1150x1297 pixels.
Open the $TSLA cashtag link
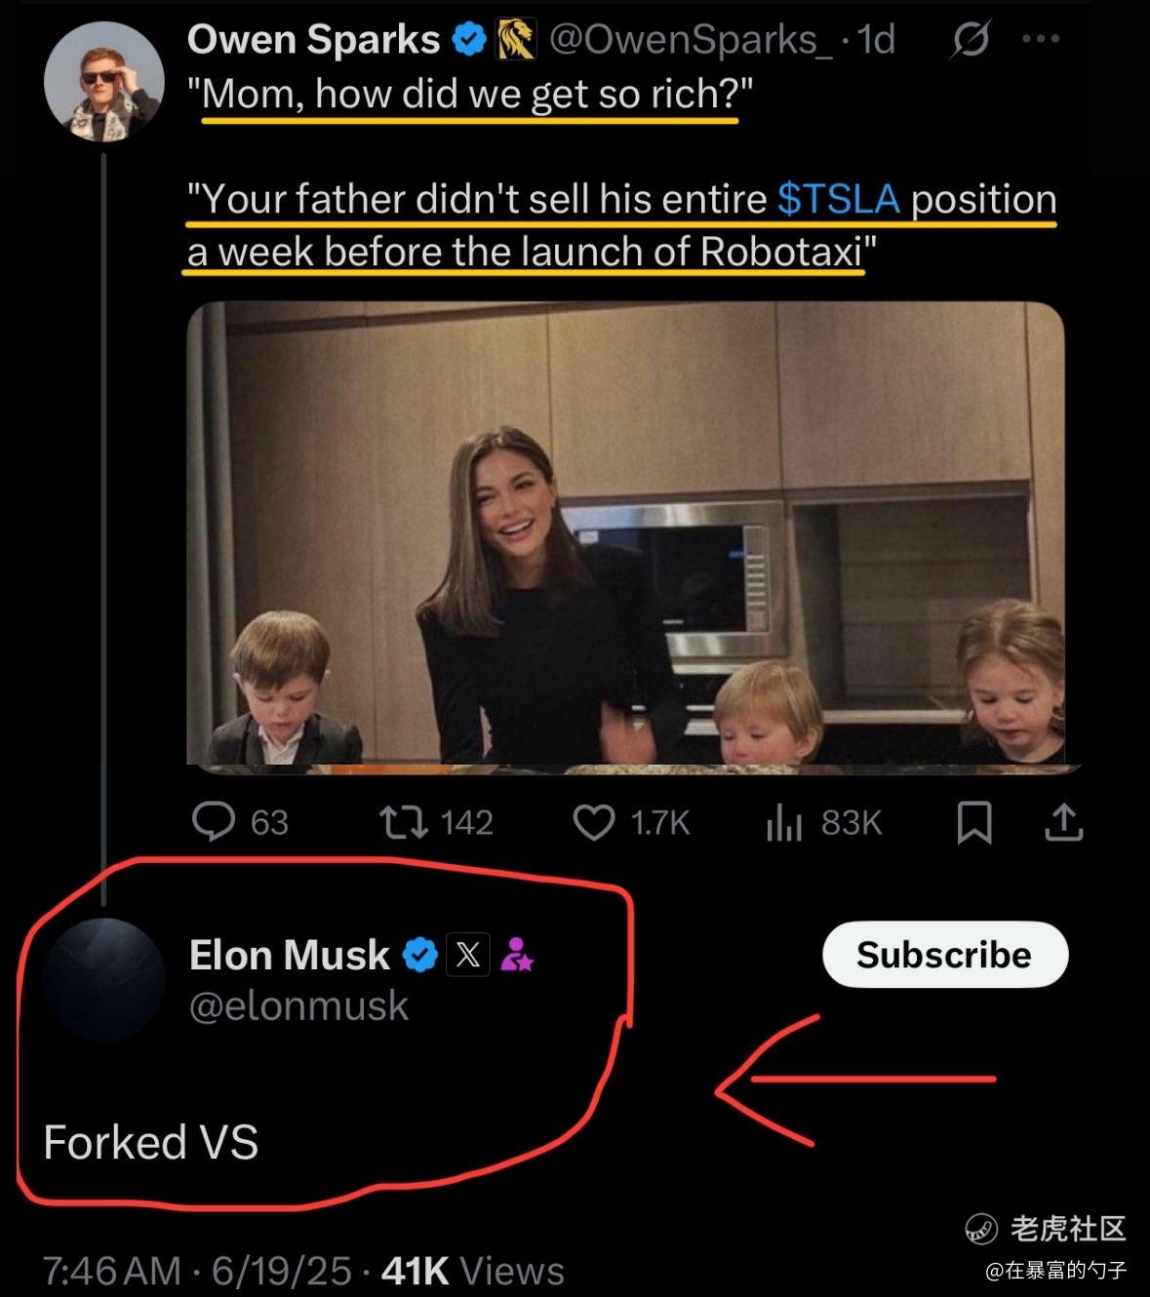(838, 199)
